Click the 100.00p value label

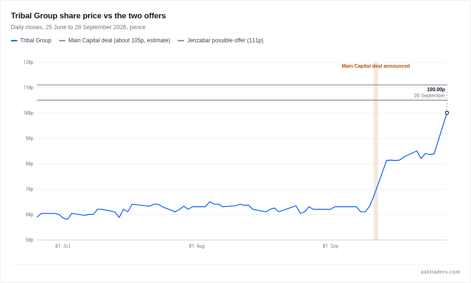pyautogui.click(x=436, y=89)
